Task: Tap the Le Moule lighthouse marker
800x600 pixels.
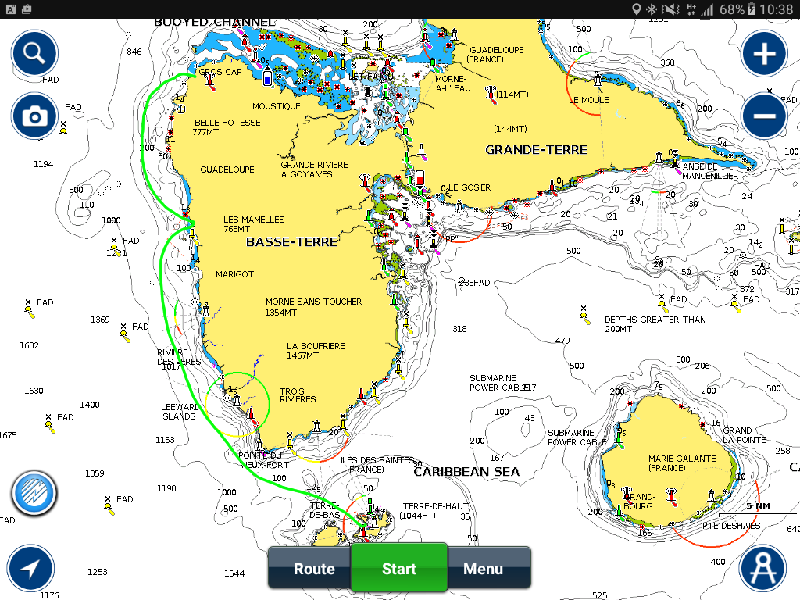Action: pos(598,79)
